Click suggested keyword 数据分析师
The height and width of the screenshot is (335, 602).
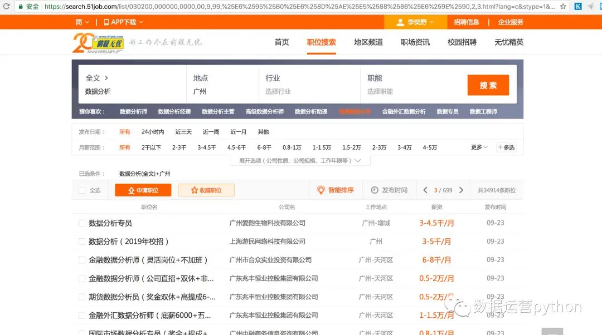(x=133, y=111)
